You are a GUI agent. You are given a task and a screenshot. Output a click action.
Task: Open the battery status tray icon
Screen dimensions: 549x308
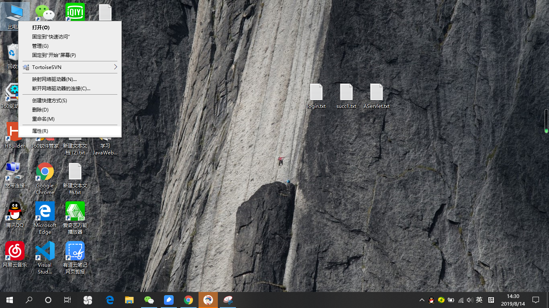coord(451,300)
